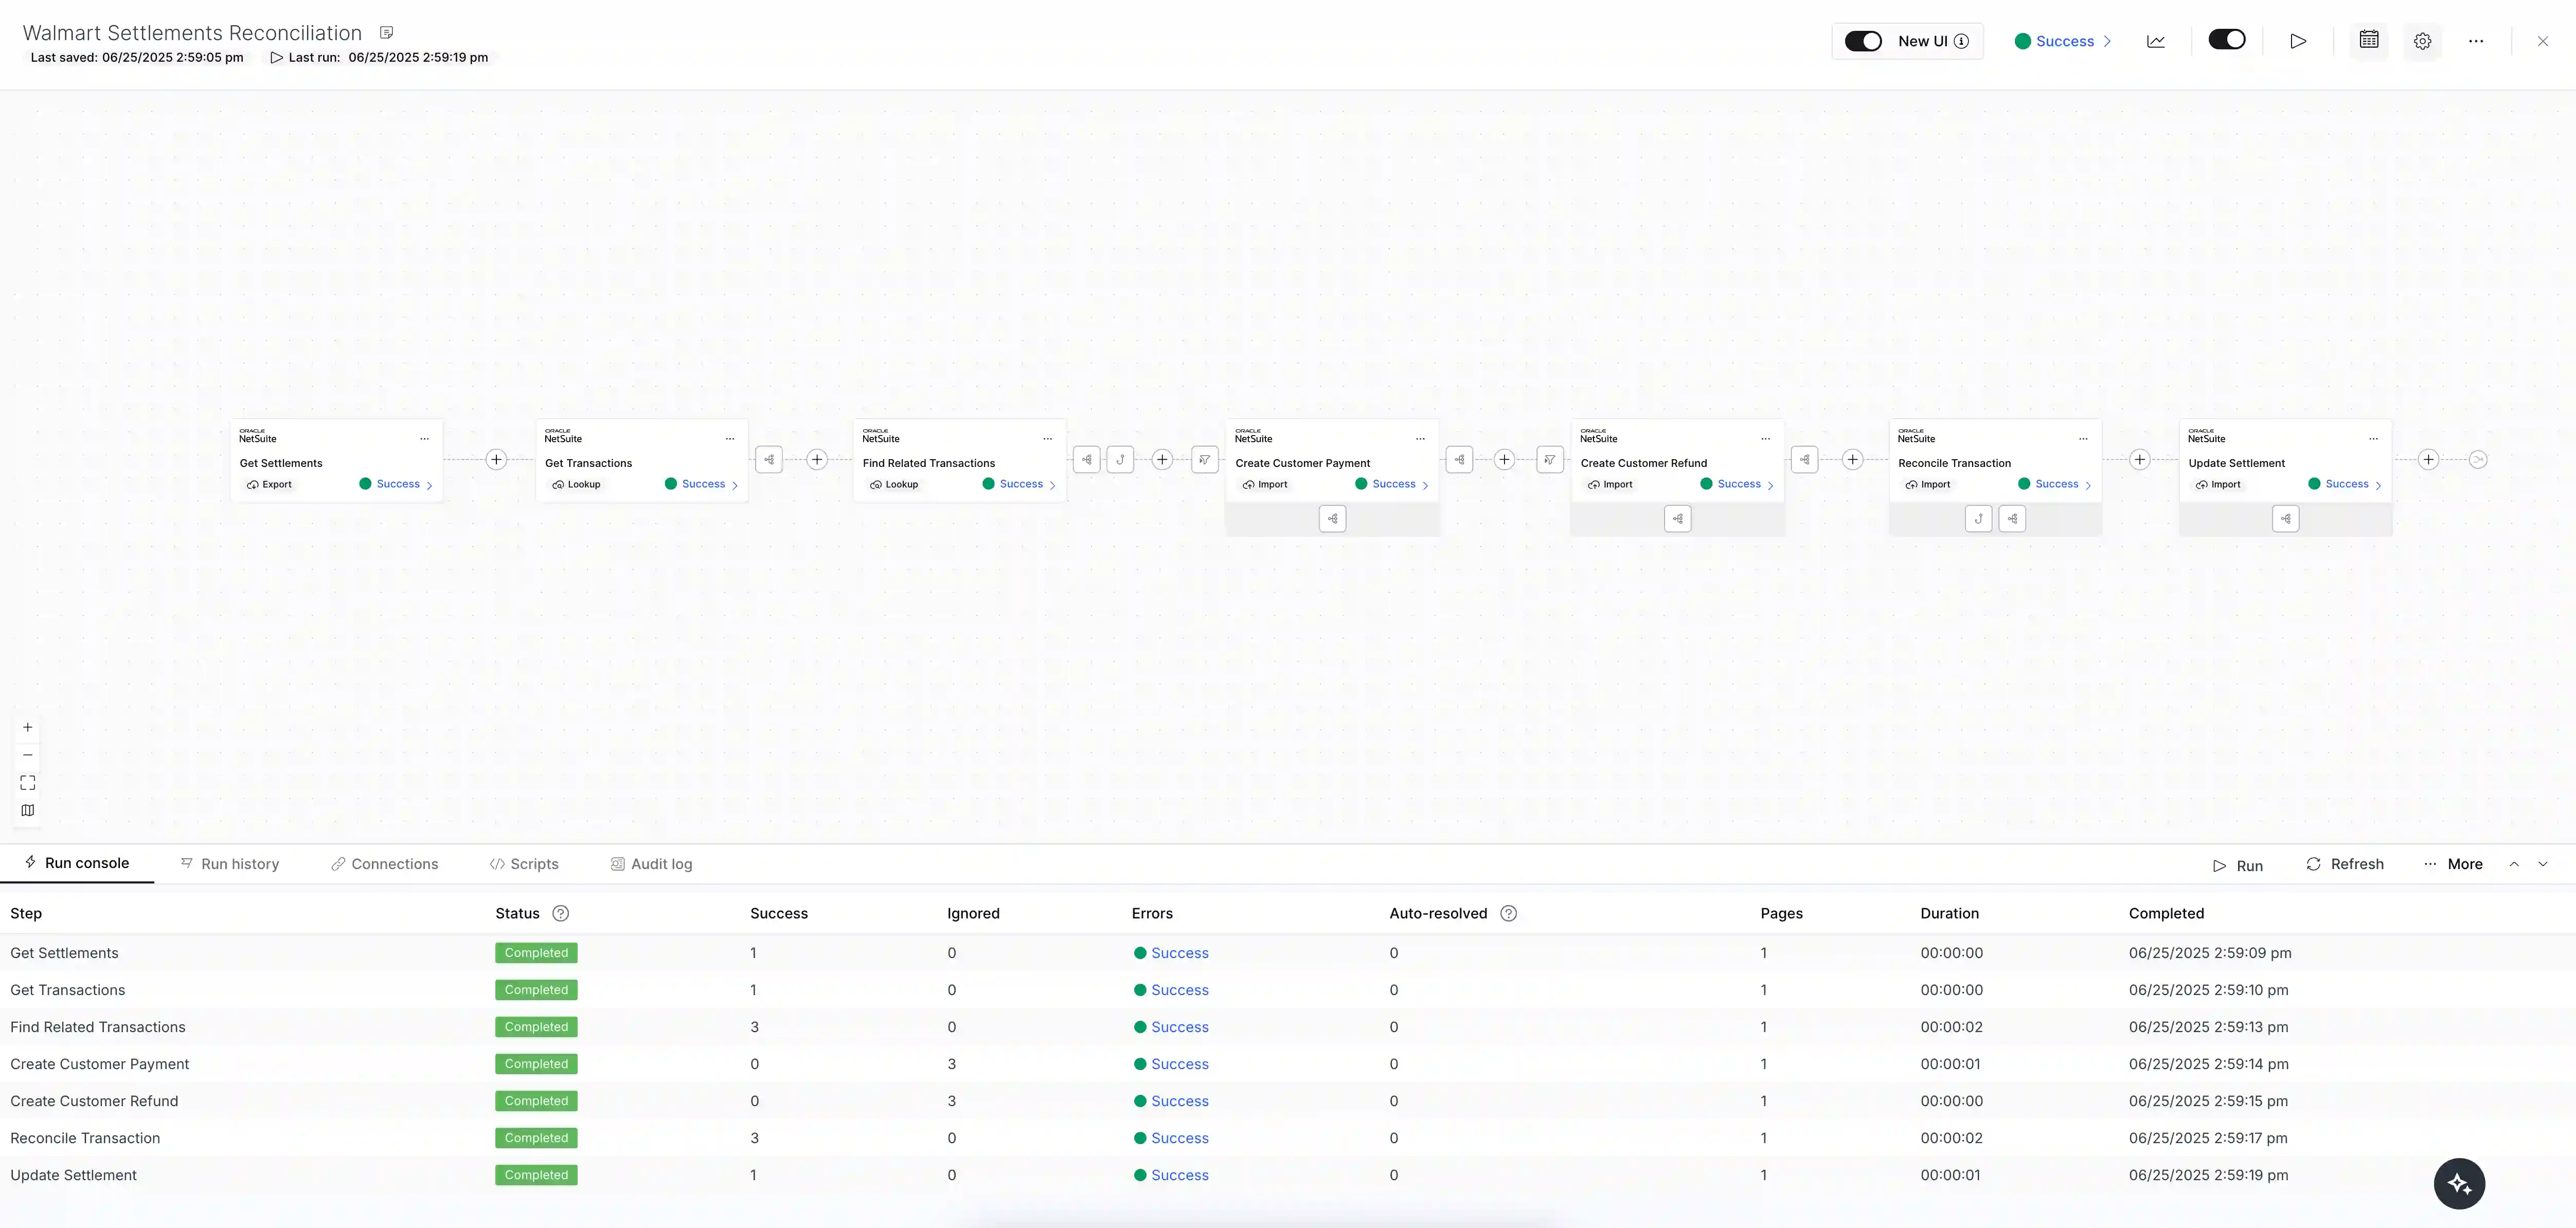Click the play icon in top toolbar

pyautogui.click(x=2298, y=41)
